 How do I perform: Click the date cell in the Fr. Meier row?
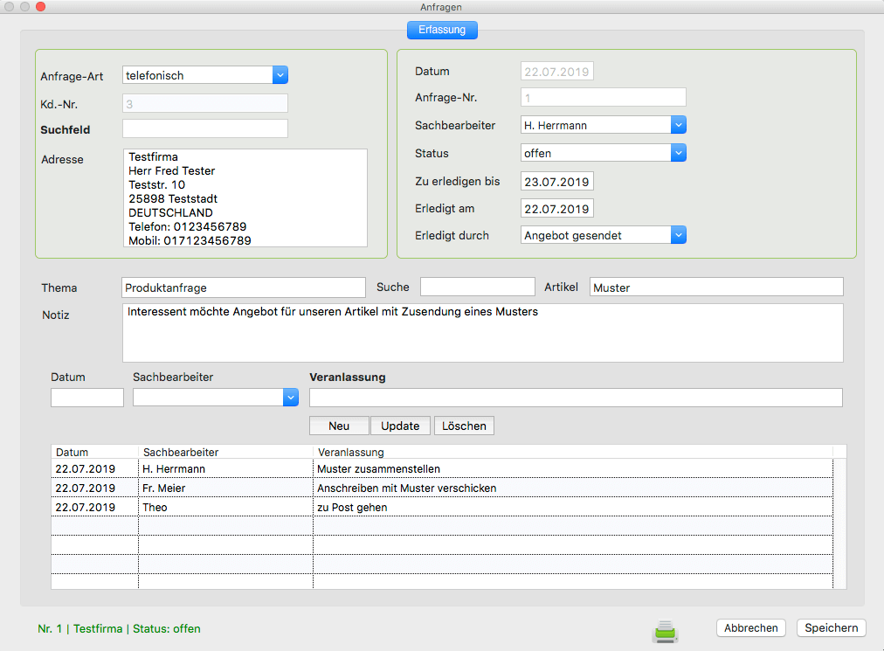[x=94, y=488]
